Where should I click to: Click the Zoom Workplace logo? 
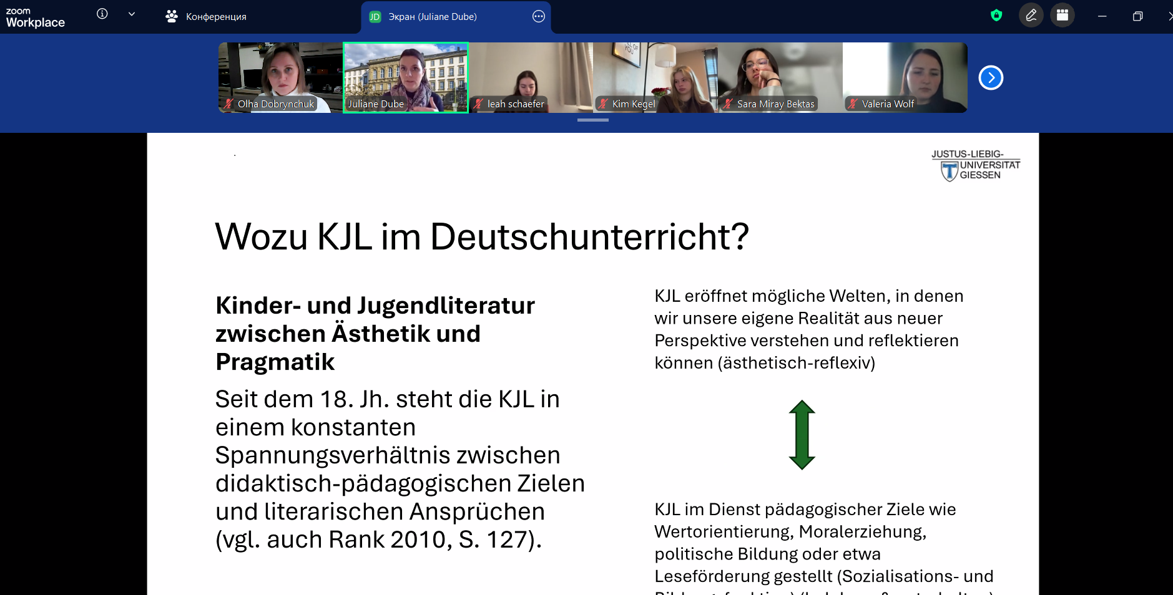pos(36,17)
